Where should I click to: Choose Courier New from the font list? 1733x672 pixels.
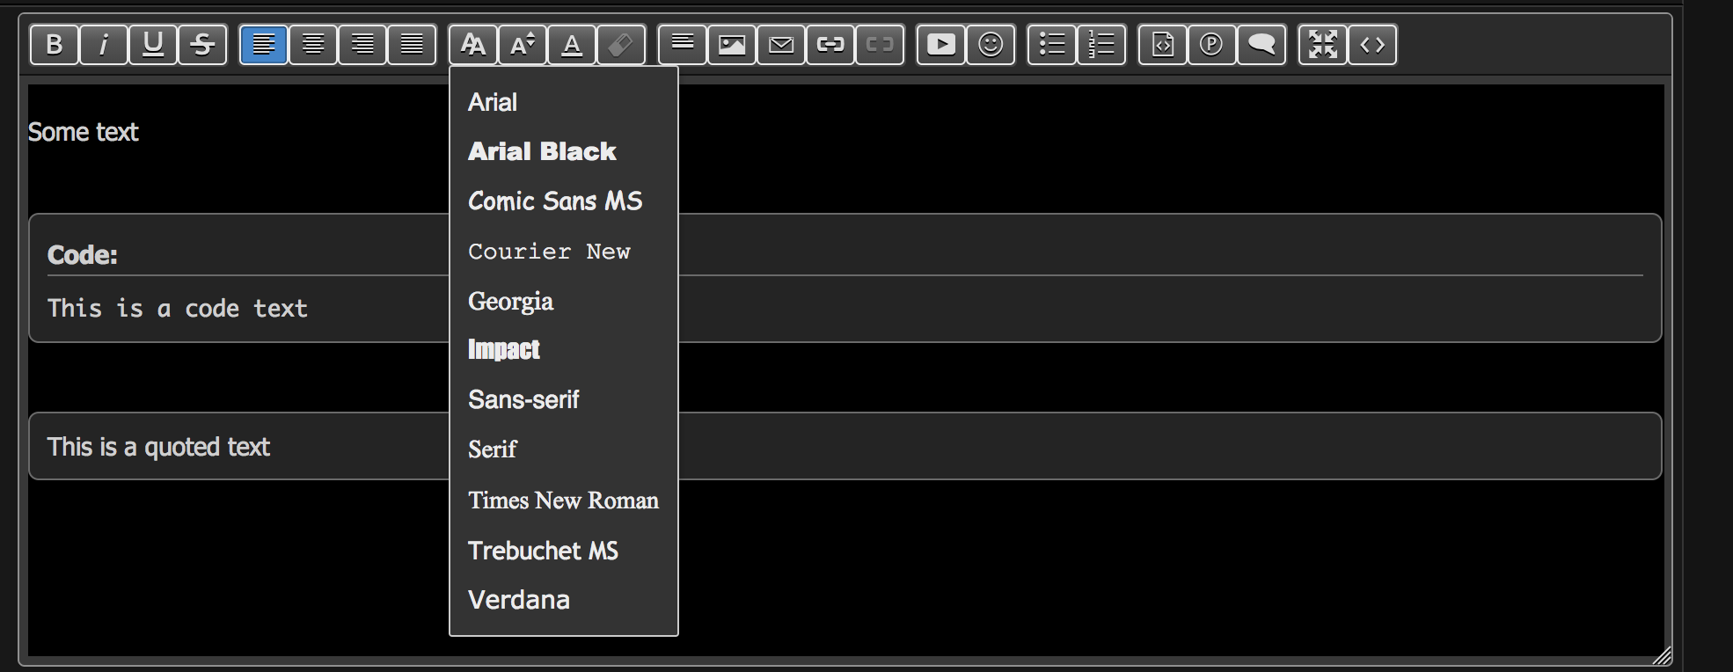pyautogui.click(x=549, y=252)
